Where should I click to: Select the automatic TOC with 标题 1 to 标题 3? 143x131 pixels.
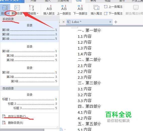30,101
